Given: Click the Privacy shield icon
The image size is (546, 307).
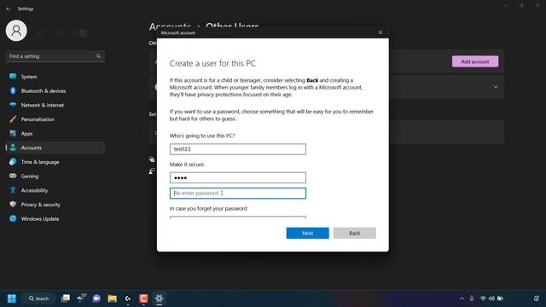Looking at the screenshot, I should (x=13, y=205).
